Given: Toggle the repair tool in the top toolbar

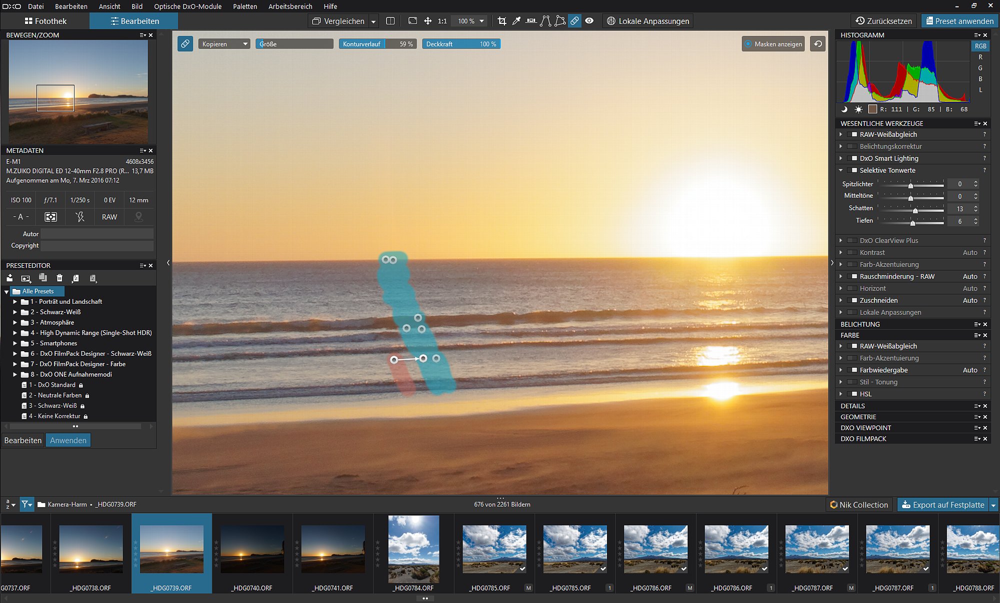Looking at the screenshot, I should pos(574,21).
